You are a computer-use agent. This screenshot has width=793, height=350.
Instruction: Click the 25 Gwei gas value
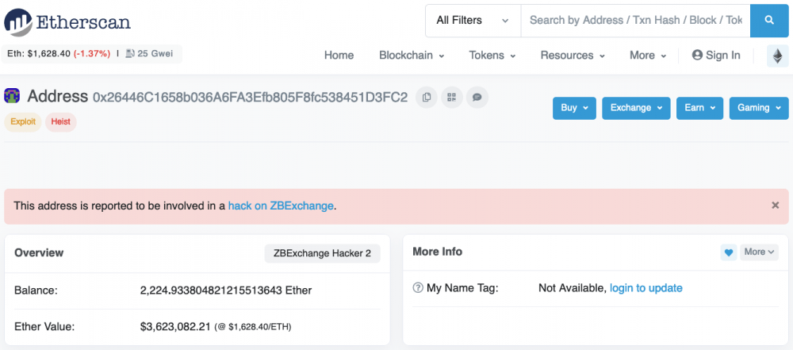(155, 54)
